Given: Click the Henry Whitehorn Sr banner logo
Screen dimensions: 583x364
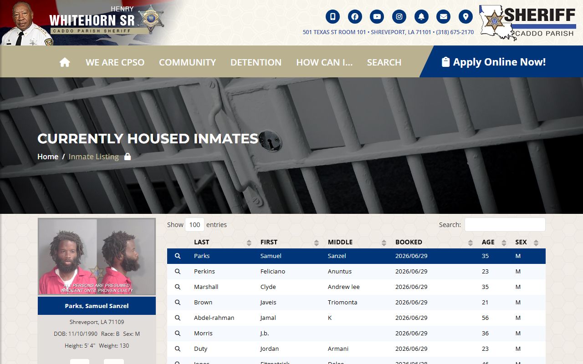Looking at the screenshot, I should click(82, 23).
